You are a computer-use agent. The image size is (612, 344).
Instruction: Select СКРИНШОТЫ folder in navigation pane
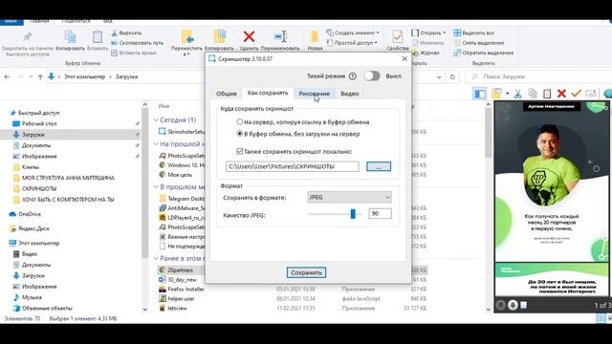tap(39, 189)
